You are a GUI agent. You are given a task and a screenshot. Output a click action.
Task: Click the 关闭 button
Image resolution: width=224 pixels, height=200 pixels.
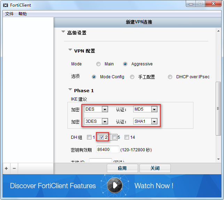(x=155, y=168)
